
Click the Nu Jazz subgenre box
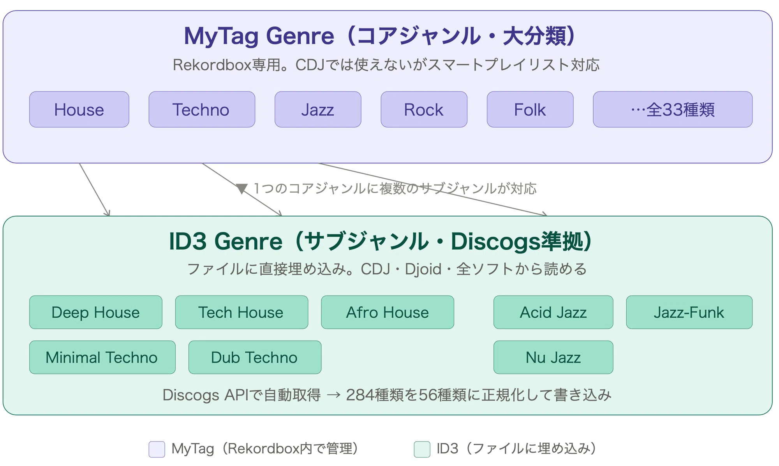pos(553,357)
